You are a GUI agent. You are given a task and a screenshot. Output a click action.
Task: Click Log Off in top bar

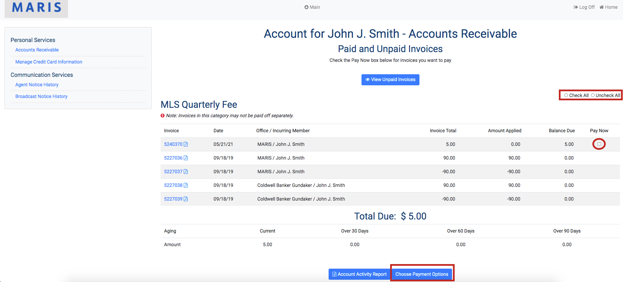coord(584,7)
